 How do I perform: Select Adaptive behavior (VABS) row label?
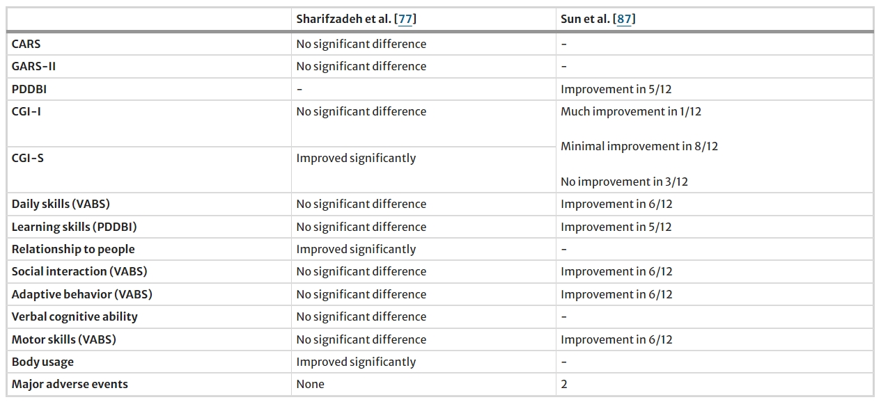tap(81, 294)
